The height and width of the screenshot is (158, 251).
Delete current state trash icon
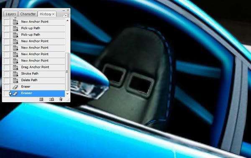61,100
